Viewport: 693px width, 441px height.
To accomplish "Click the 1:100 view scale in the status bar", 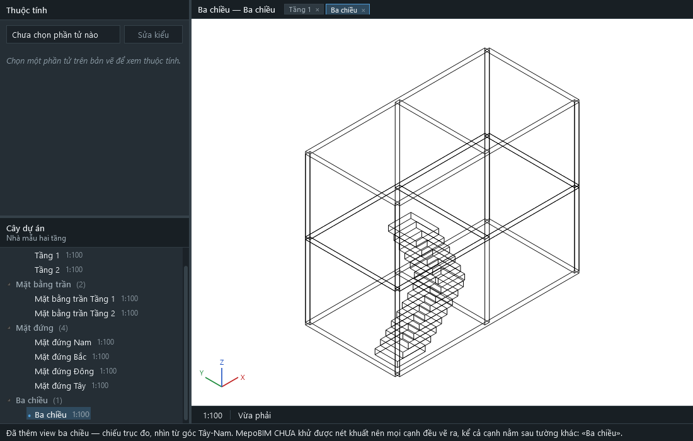I will point(212,415).
